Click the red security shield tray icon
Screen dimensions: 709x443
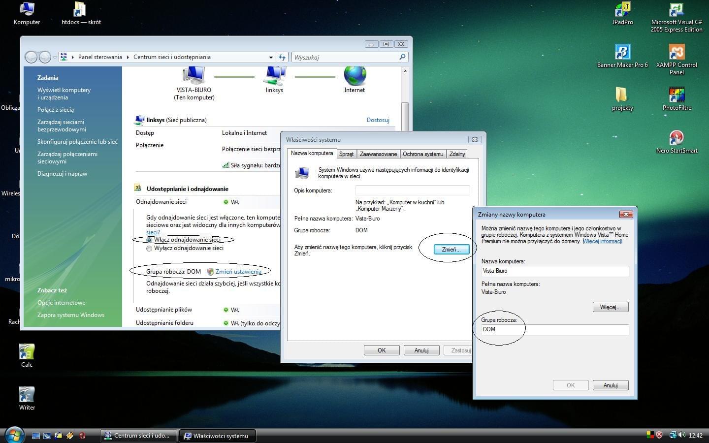pyautogui.click(x=659, y=435)
